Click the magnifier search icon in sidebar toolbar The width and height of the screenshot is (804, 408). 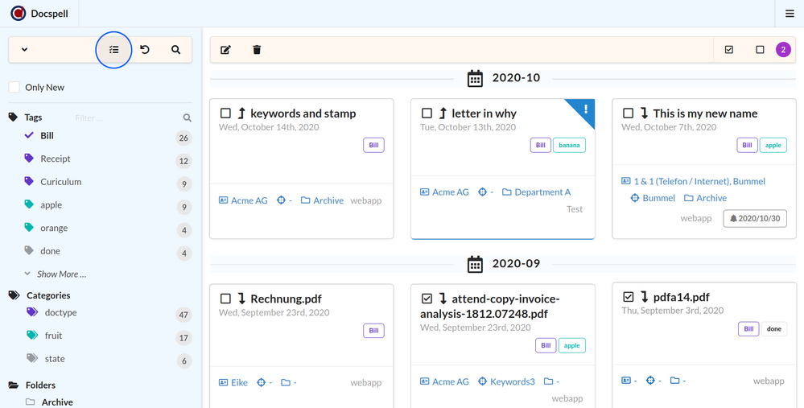(175, 50)
